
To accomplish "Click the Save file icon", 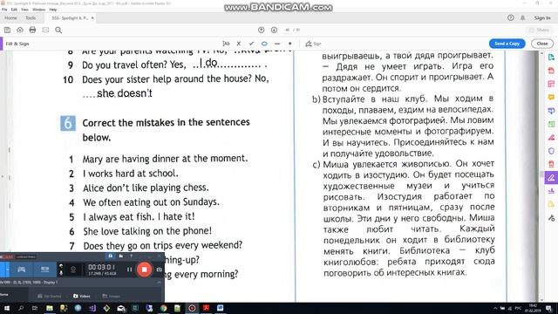I will pos(7,31).
